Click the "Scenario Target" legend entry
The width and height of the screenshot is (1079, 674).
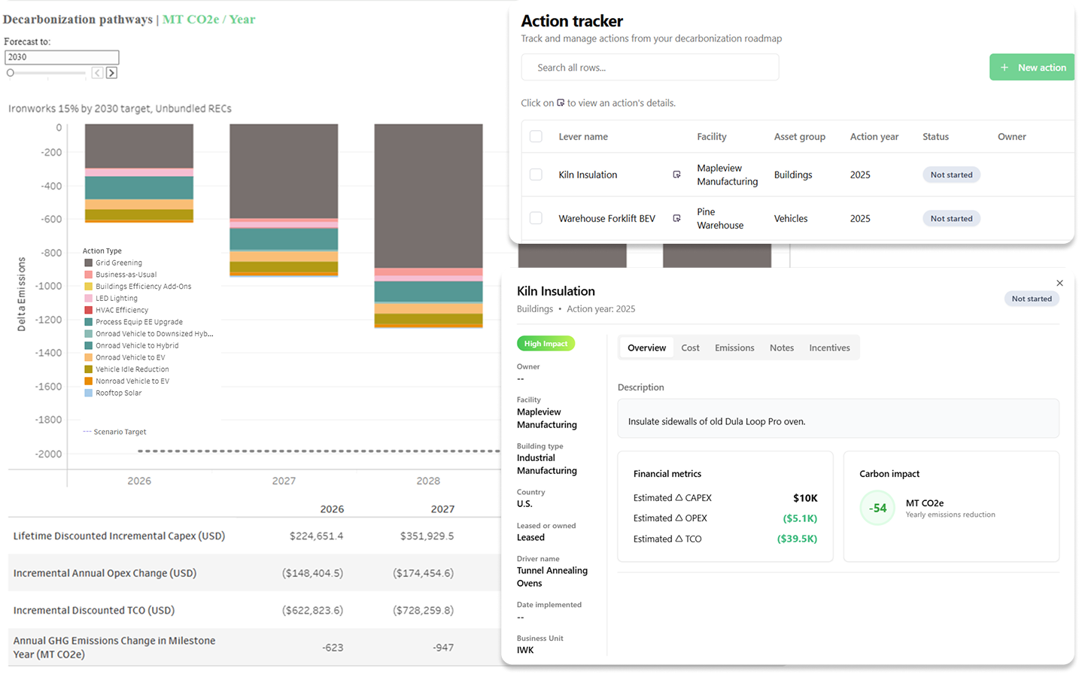(x=114, y=432)
